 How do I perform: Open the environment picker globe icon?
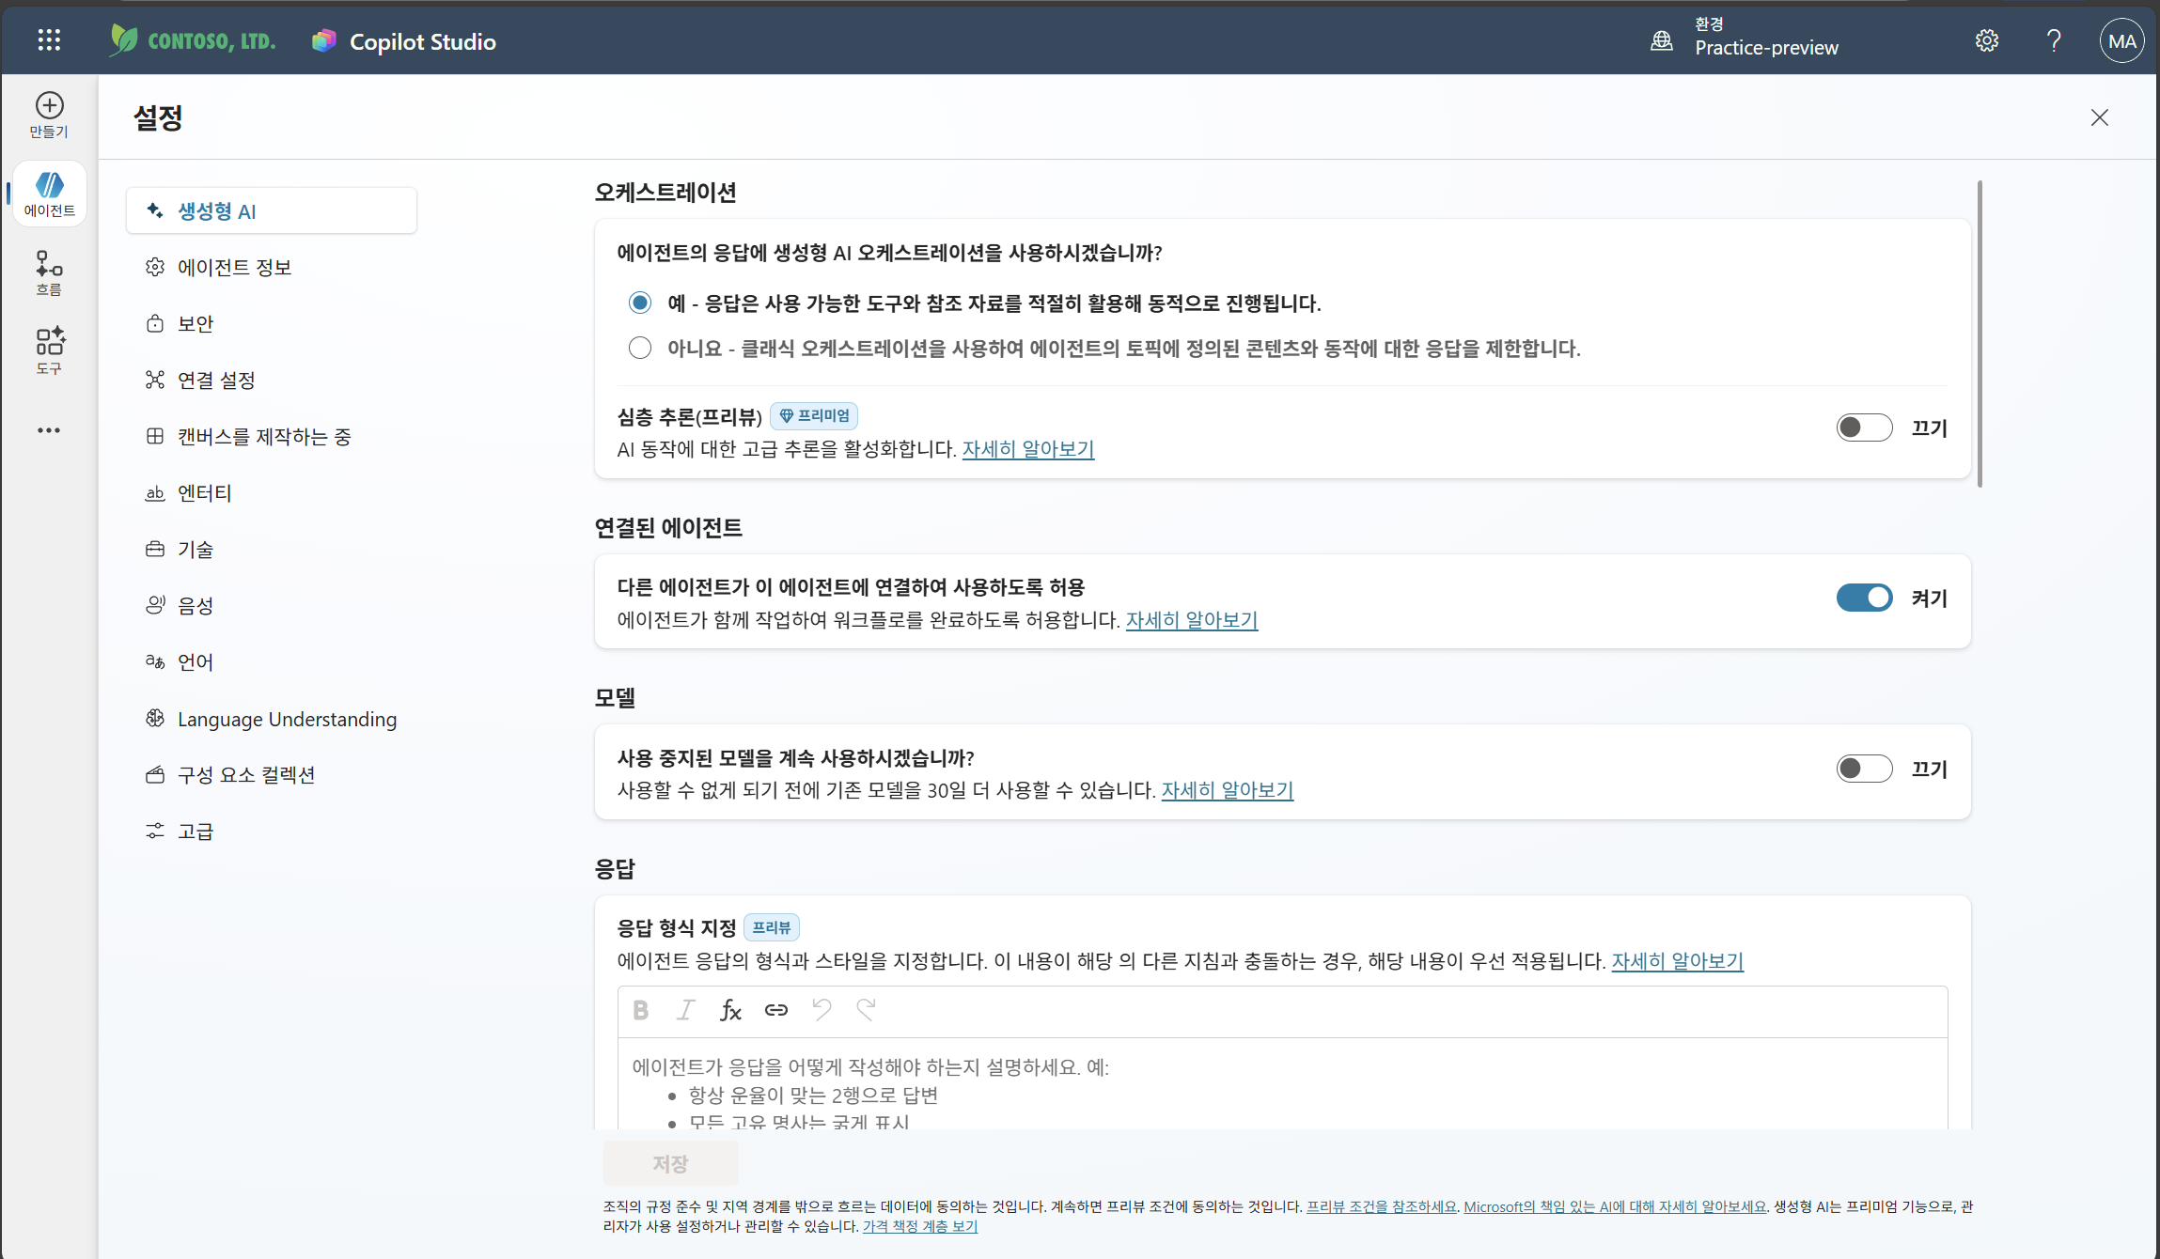pyautogui.click(x=1662, y=40)
